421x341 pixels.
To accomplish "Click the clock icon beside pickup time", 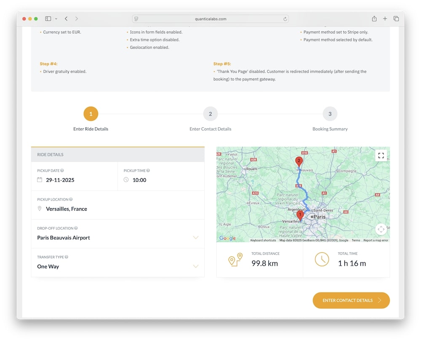I will tap(126, 180).
